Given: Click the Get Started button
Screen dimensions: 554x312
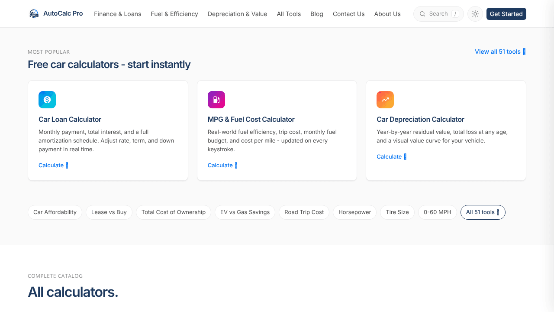Looking at the screenshot, I should click(x=506, y=14).
